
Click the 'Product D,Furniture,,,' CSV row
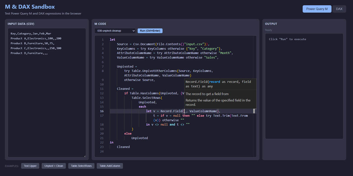(x=29, y=53)
